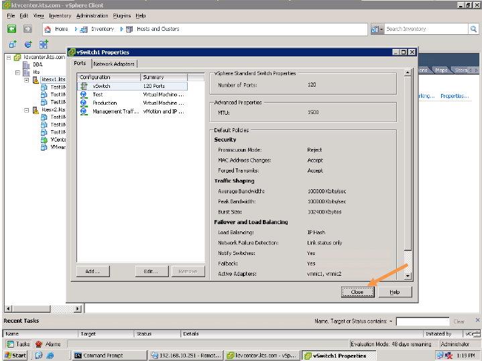Click into the Search Inventory field
Screen dimensions: 482x361
pos(426,29)
